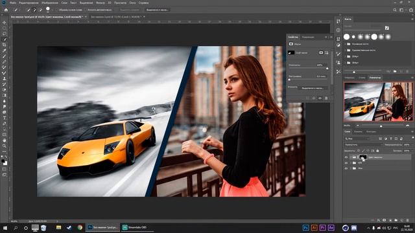The width and height of the screenshot is (415, 233).
Task: Switch to the "Коррекция" tab in Properties
Action: (308, 37)
